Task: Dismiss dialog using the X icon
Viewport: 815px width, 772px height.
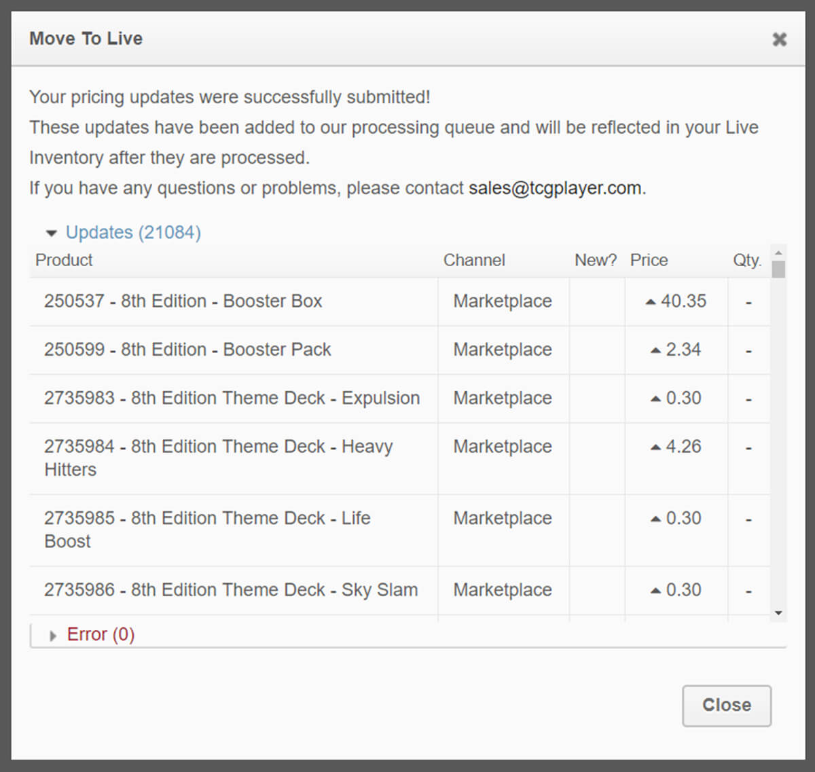Action: pos(779,39)
